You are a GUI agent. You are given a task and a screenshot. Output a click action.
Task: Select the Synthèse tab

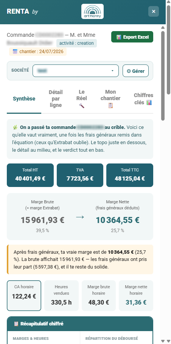click(24, 99)
